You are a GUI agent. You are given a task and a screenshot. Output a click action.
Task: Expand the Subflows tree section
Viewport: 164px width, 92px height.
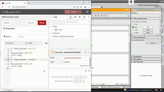[x=50, y=33]
